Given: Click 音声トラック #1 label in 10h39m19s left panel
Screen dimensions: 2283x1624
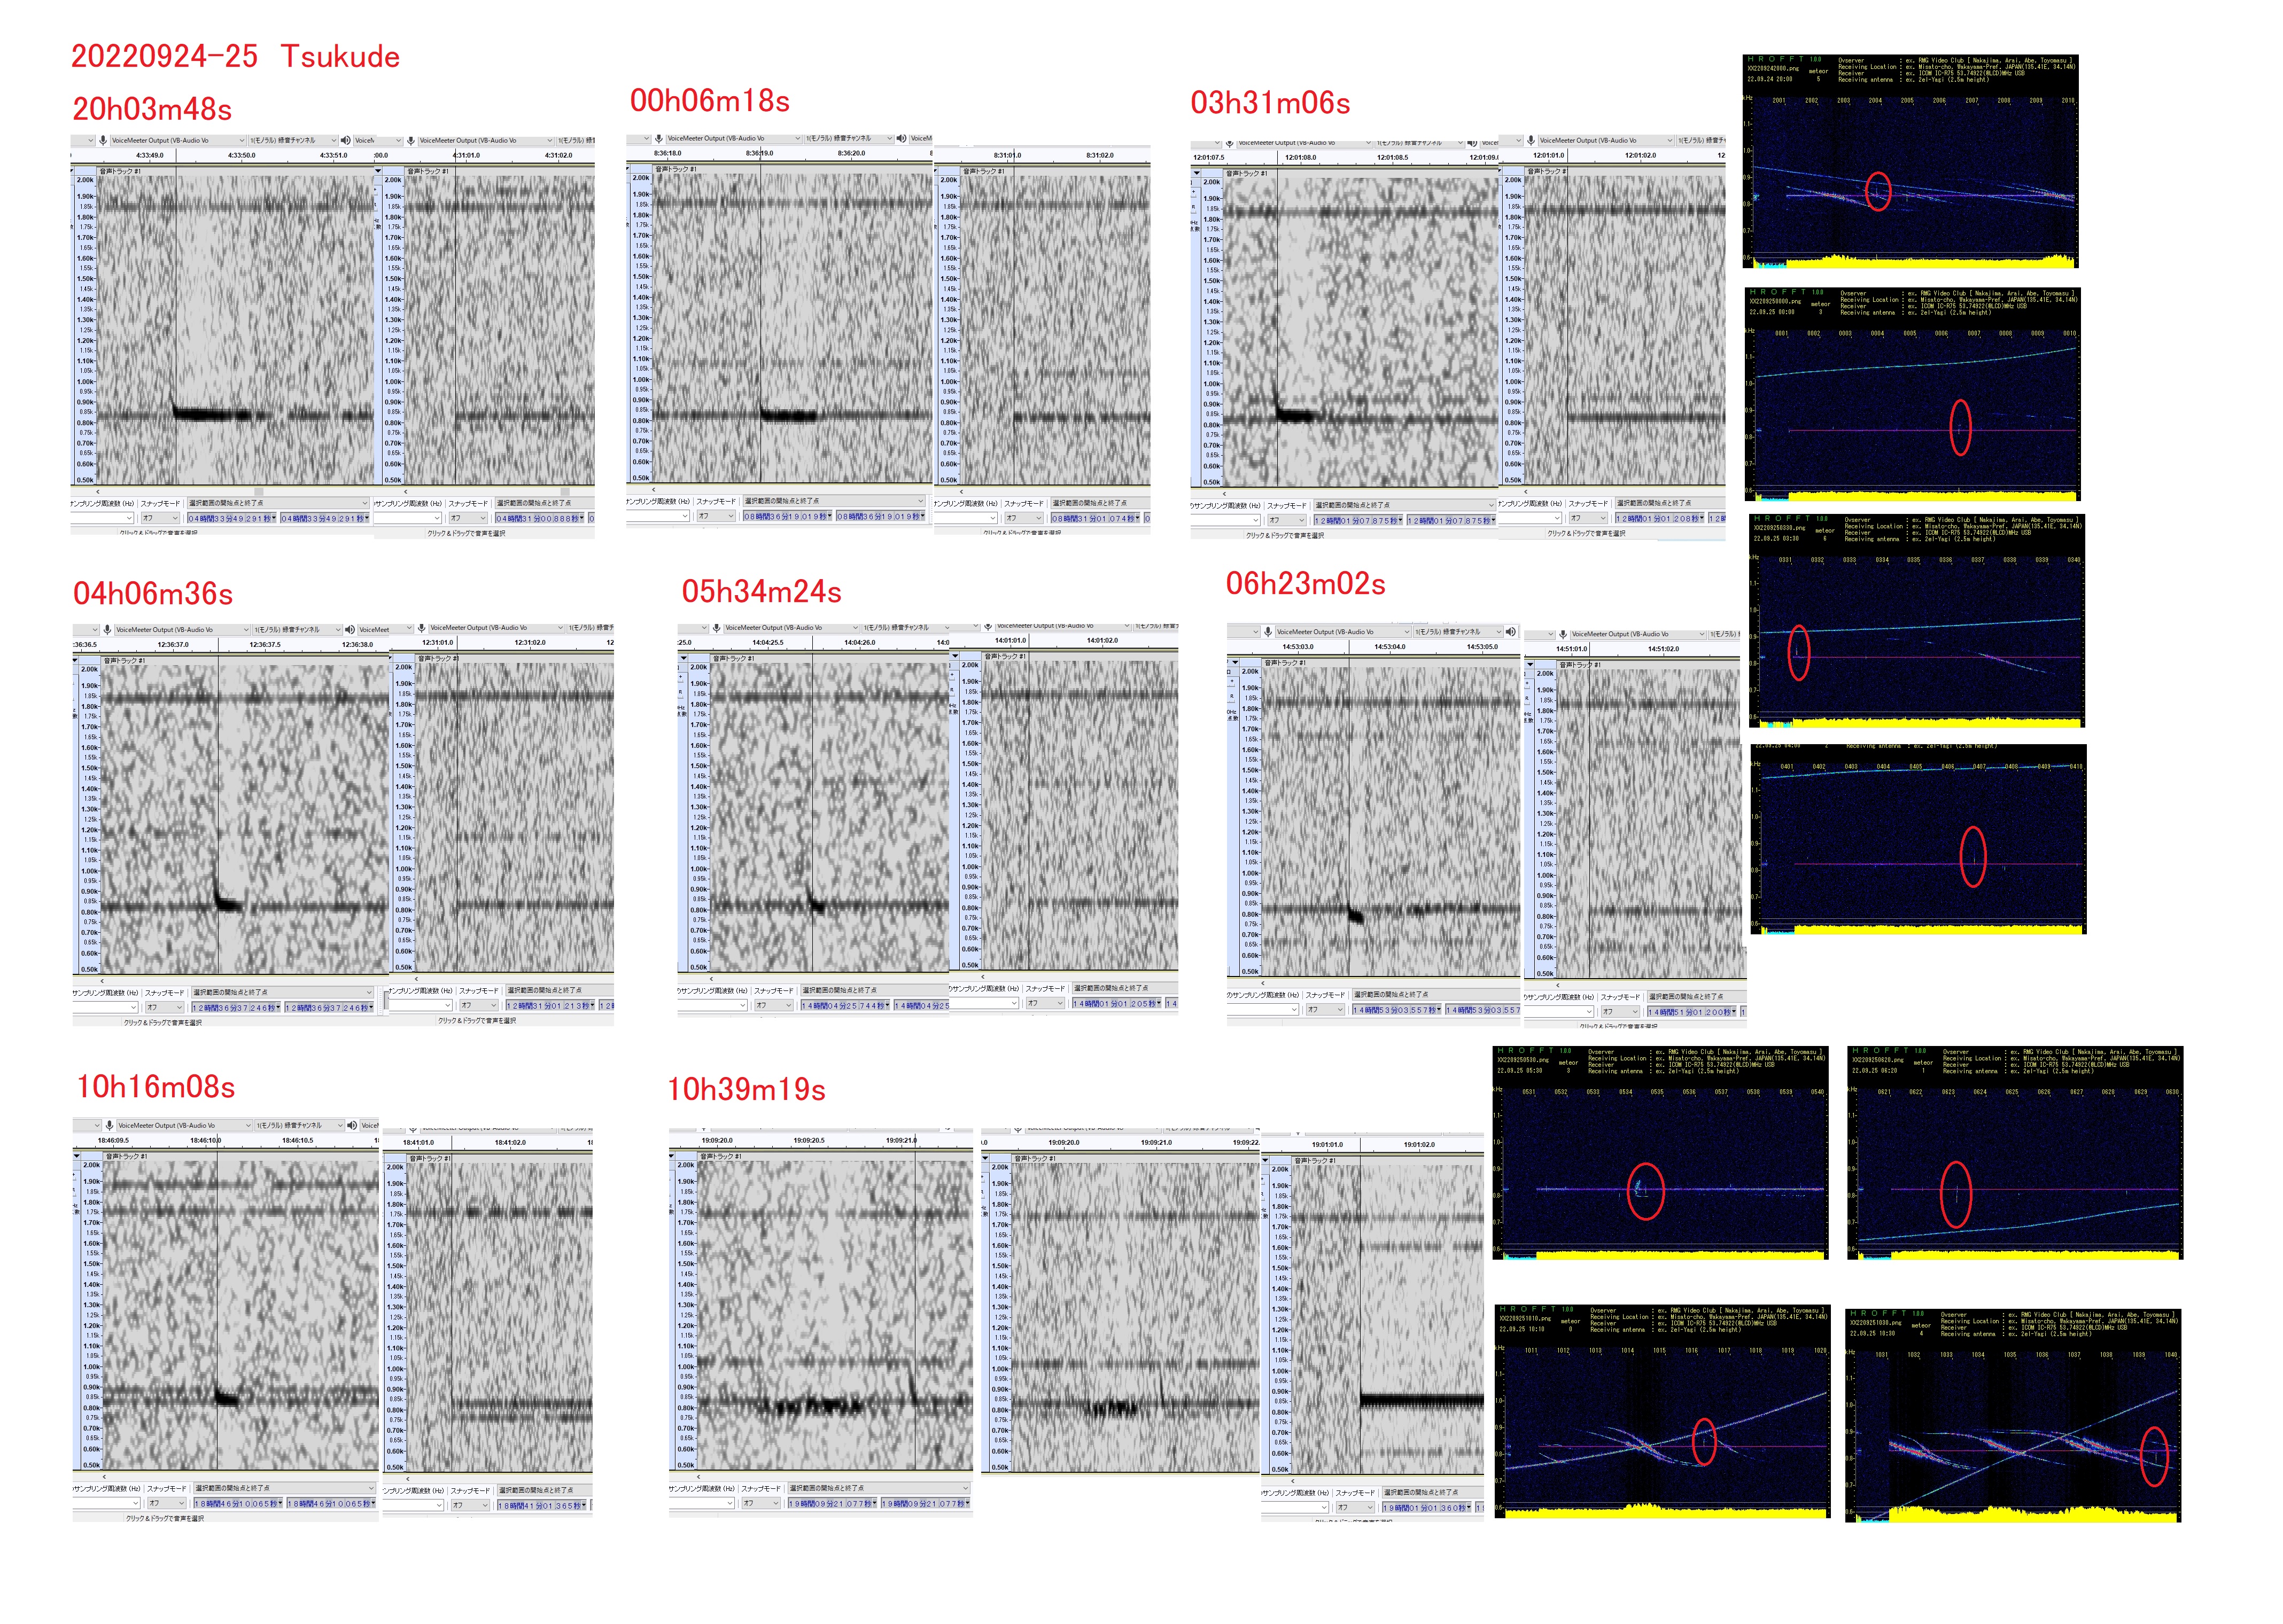Looking at the screenshot, I should pyautogui.click(x=720, y=1156).
